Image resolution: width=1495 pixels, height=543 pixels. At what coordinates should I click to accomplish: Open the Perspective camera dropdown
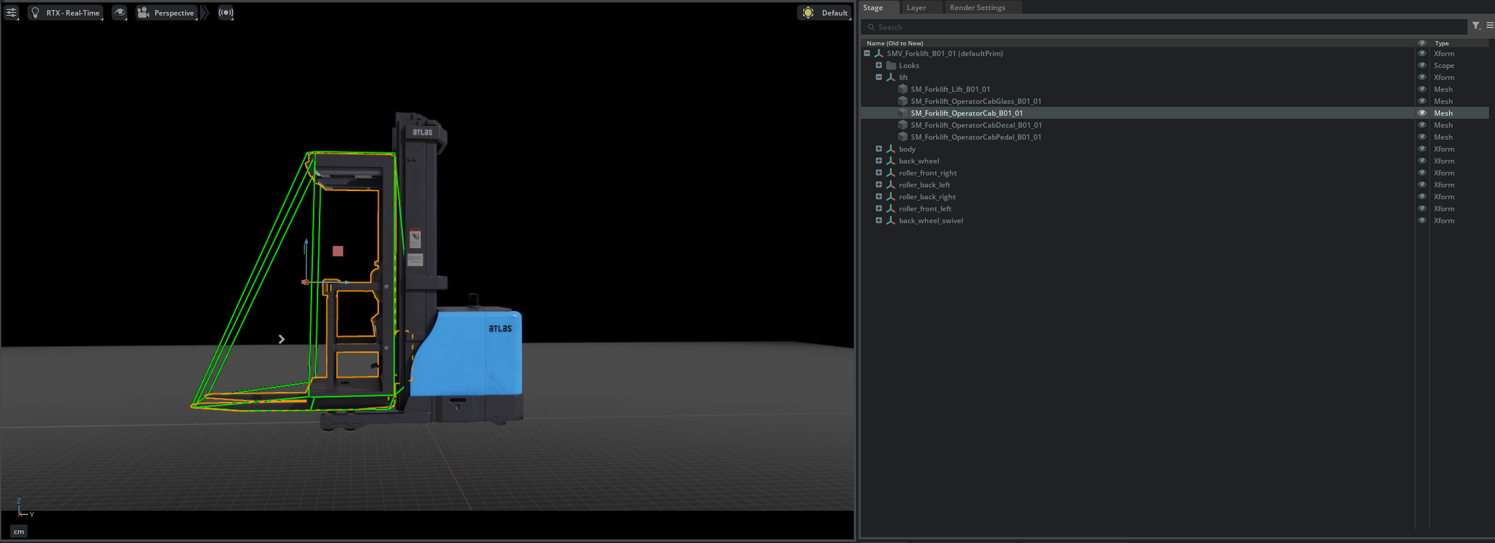pos(167,13)
